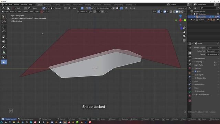Click the green Y axis gizmo
Image resolution: width=220 pixels, height=124 pixels.
coord(185,20)
